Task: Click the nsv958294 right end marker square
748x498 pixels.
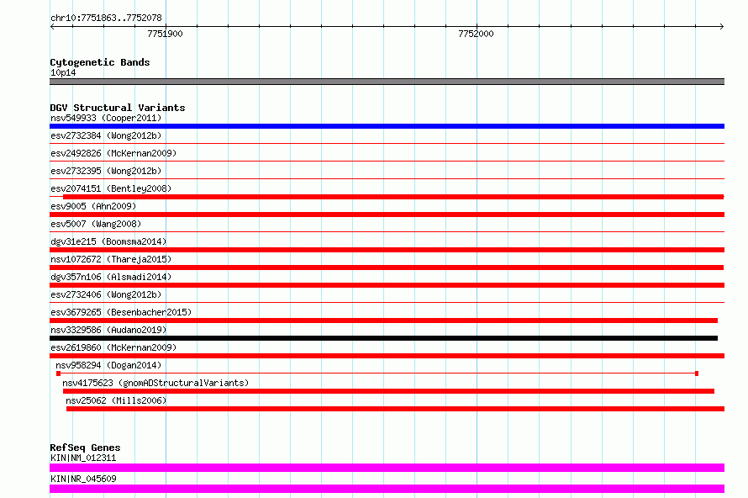Action: (697, 373)
